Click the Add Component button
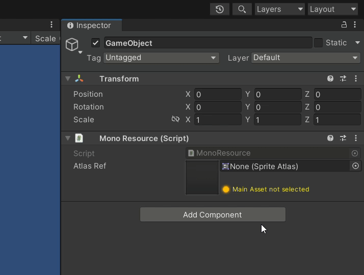Image resolution: width=364 pixels, height=275 pixels. pyautogui.click(x=213, y=215)
